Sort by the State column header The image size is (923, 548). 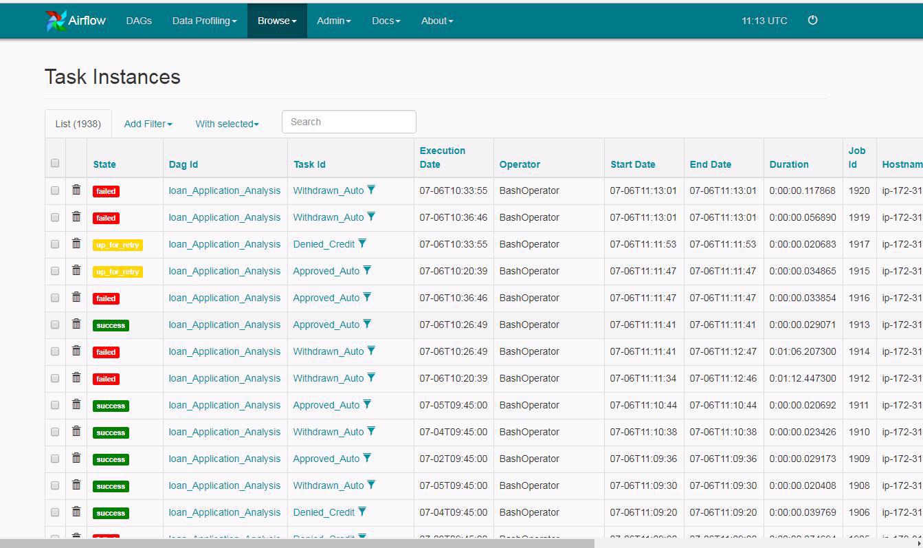(104, 164)
